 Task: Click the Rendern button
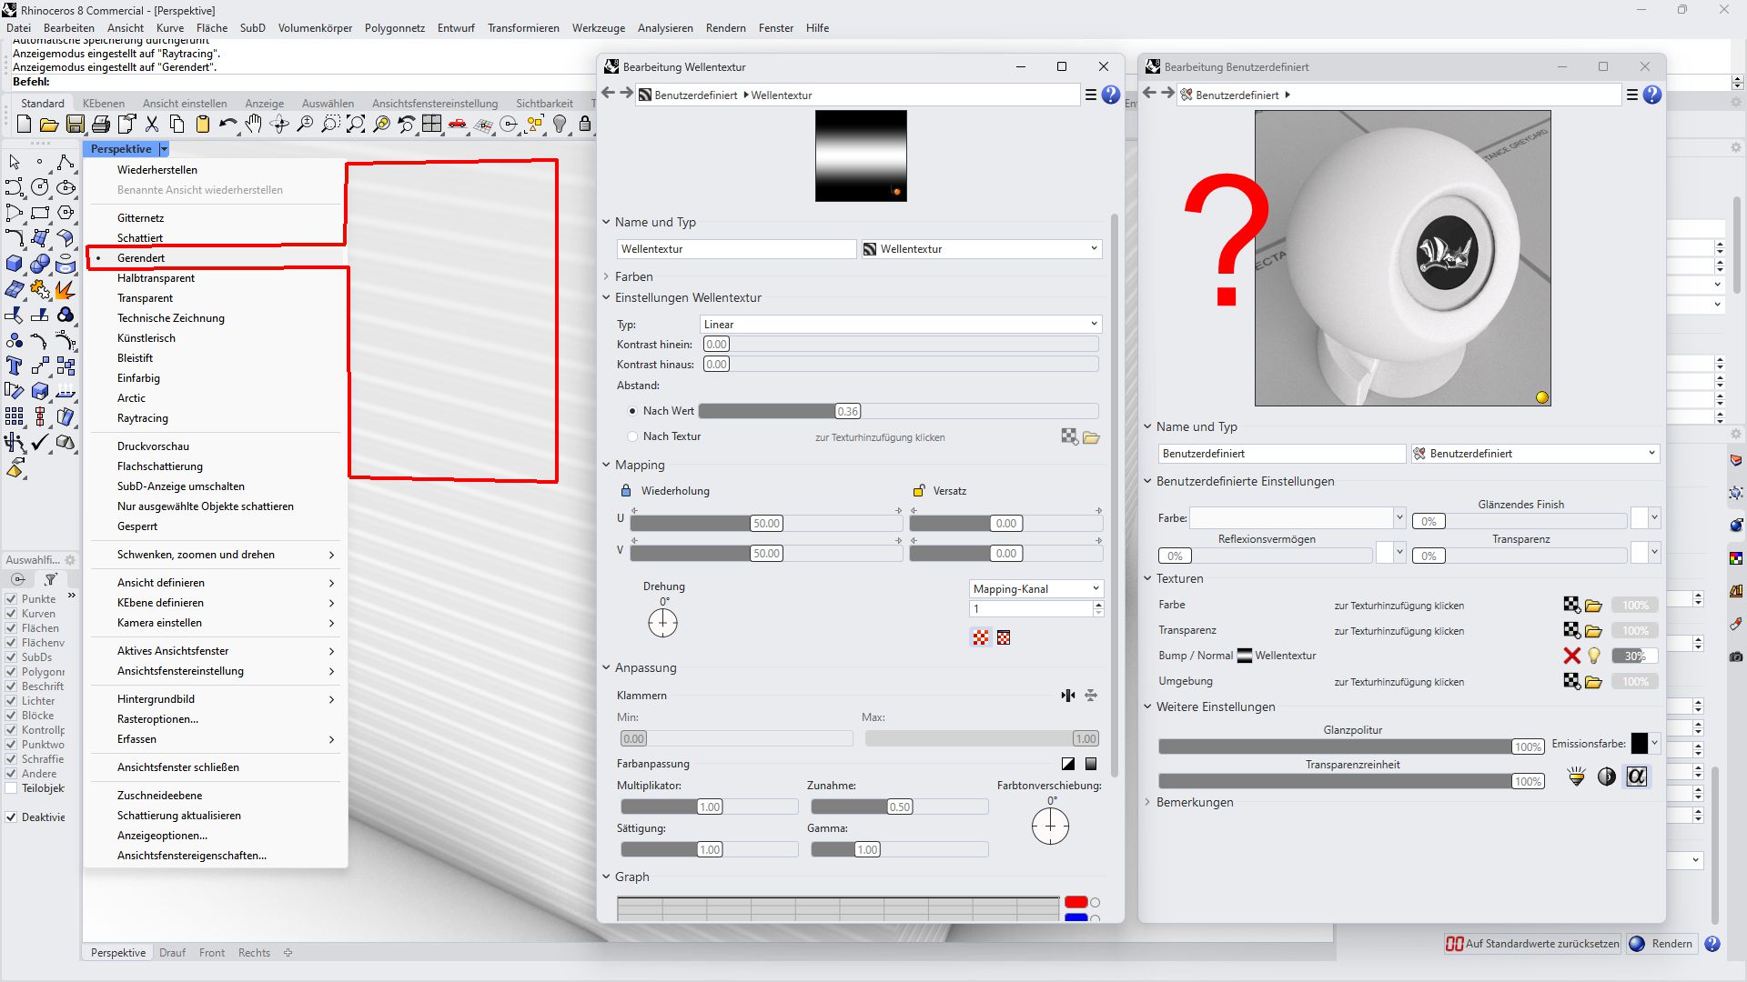tap(1661, 944)
